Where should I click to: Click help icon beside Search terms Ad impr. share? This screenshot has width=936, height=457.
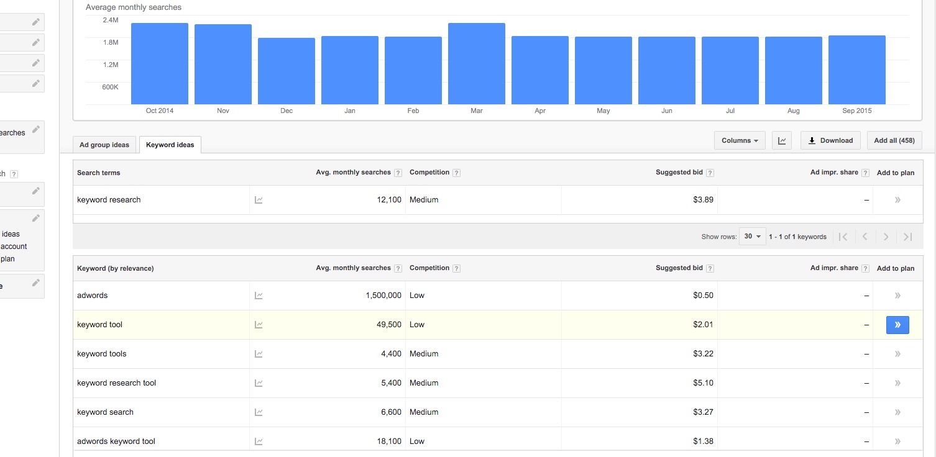[865, 173]
